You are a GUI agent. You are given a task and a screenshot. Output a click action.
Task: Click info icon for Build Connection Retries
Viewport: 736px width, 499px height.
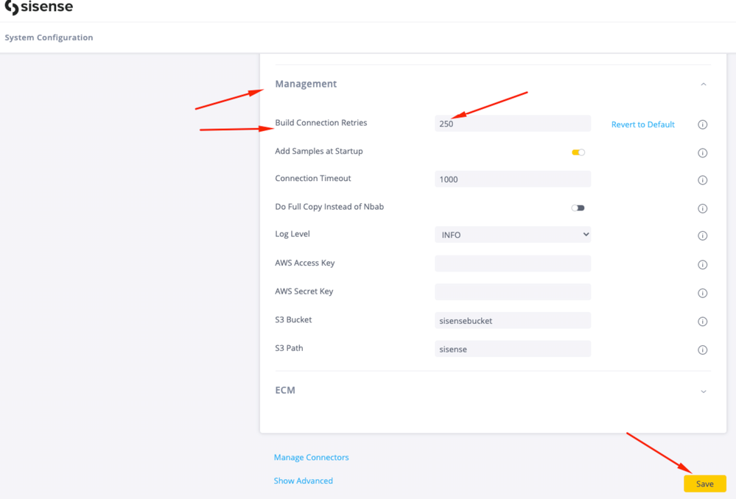[702, 124]
